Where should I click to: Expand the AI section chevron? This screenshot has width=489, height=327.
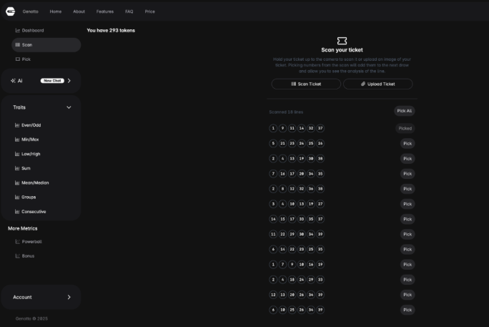69,81
